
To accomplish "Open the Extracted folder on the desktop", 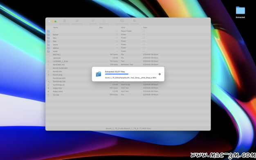I will [240, 11].
